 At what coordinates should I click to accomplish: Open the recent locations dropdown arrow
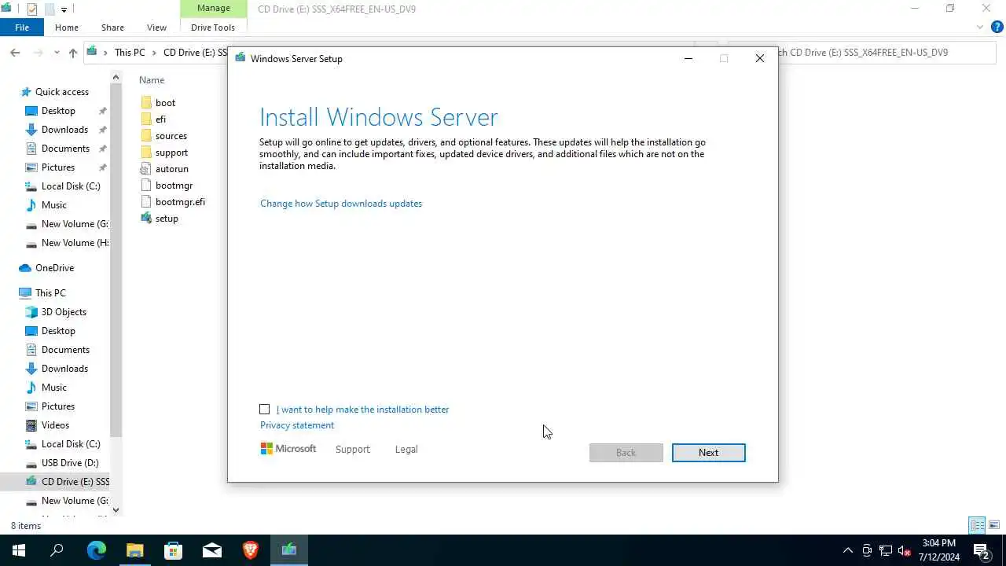[57, 53]
